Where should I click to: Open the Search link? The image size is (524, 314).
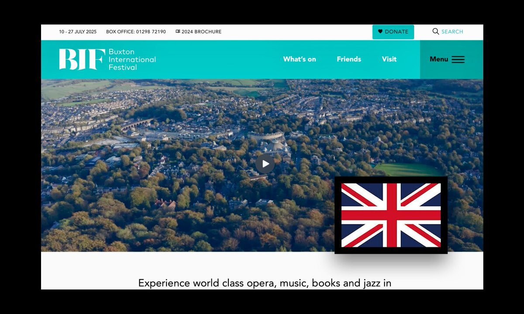452,31
